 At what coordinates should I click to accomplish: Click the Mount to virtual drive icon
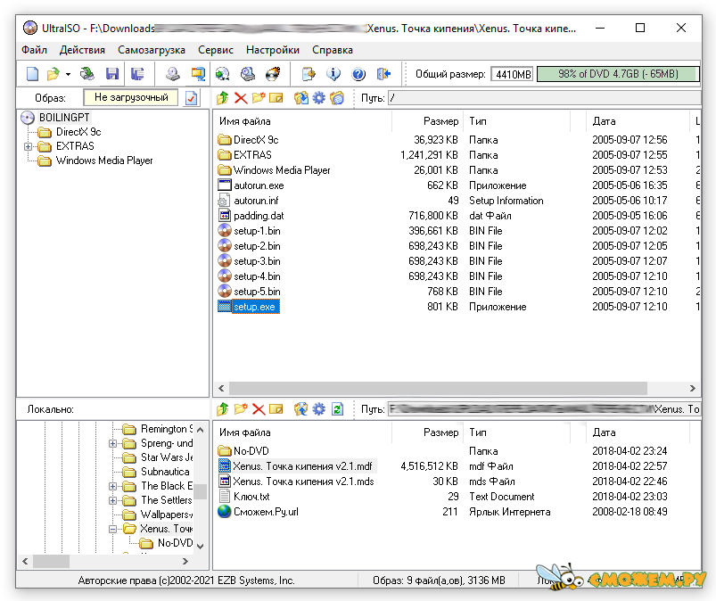click(248, 73)
